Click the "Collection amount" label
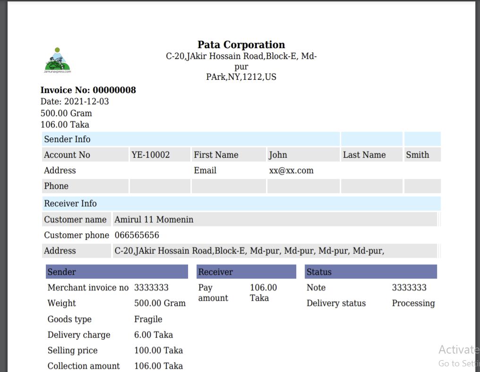The width and height of the screenshot is (480, 372). pos(84,366)
